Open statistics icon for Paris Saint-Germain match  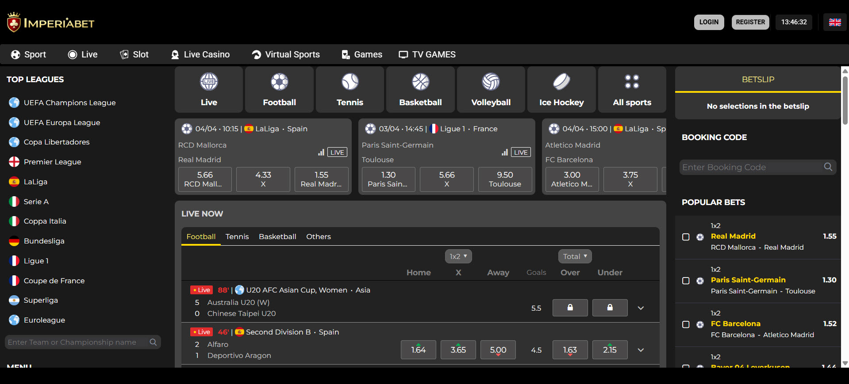click(x=505, y=152)
